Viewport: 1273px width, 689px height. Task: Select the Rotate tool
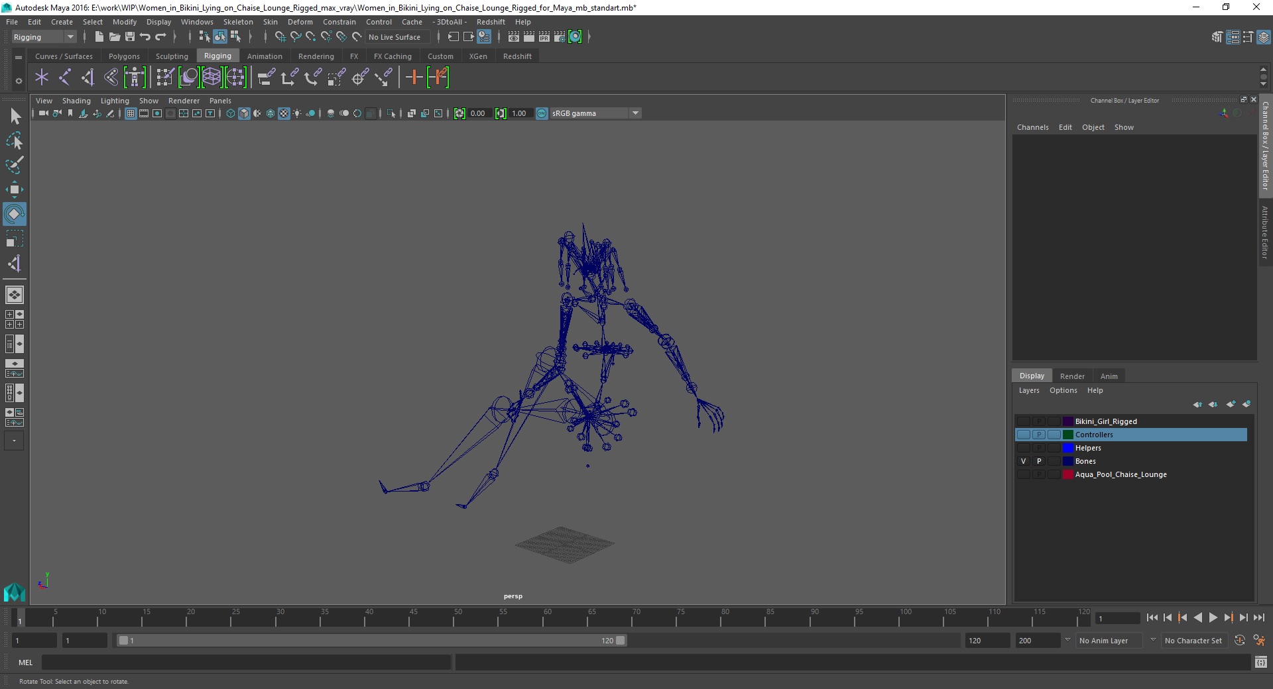[15, 214]
